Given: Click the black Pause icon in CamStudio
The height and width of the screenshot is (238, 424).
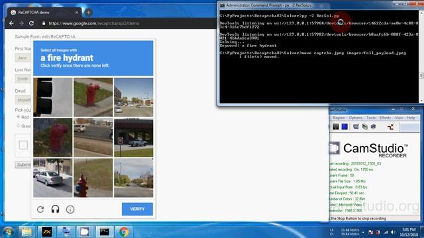Looking at the screenshot, I should 336,126.
